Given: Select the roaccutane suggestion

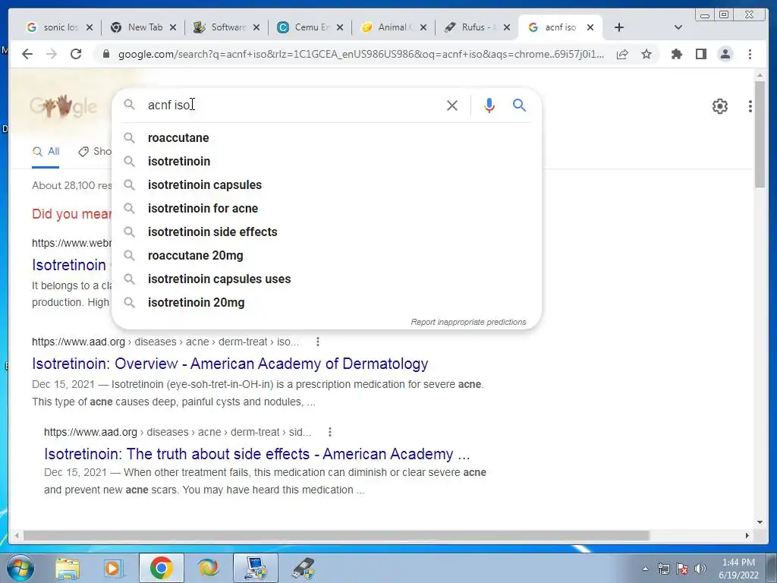Looking at the screenshot, I should [x=326, y=138].
